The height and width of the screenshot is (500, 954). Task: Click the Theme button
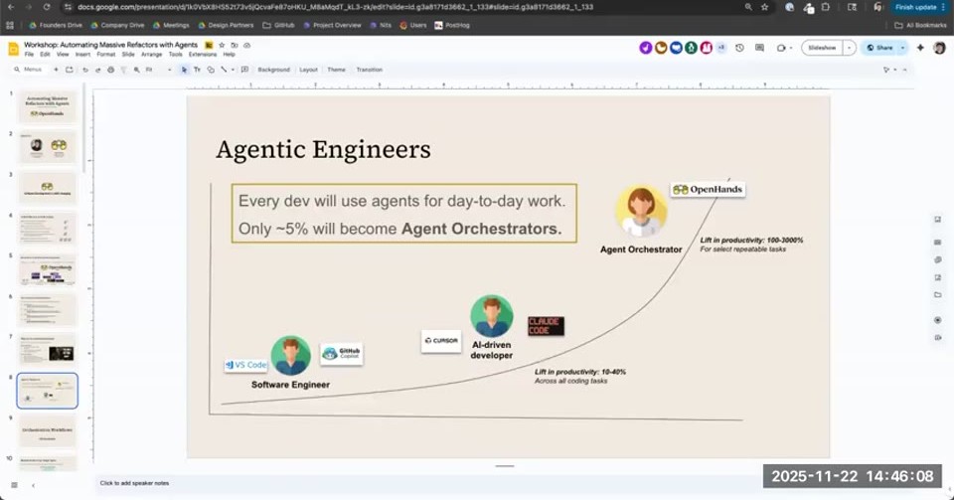(337, 70)
